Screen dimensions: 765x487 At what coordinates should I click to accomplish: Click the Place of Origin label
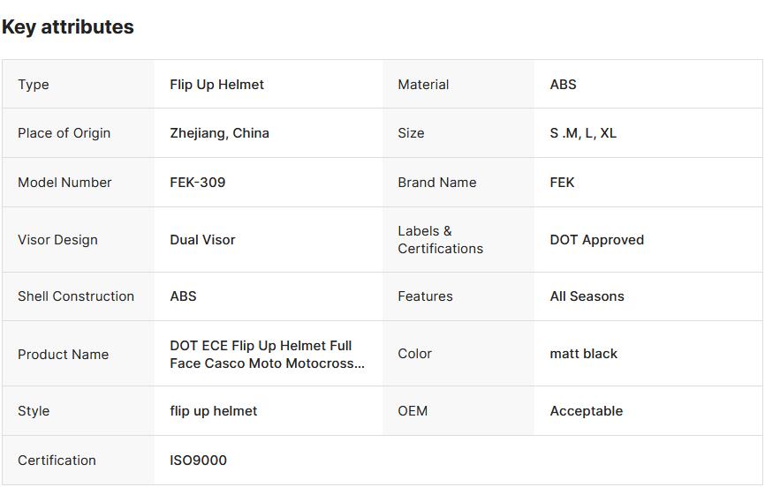(x=64, y=133)
